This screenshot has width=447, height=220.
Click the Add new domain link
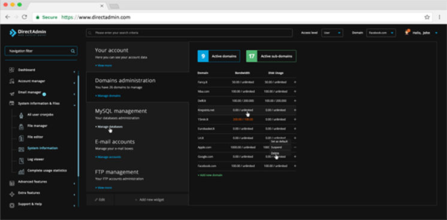tap(210, 175)
